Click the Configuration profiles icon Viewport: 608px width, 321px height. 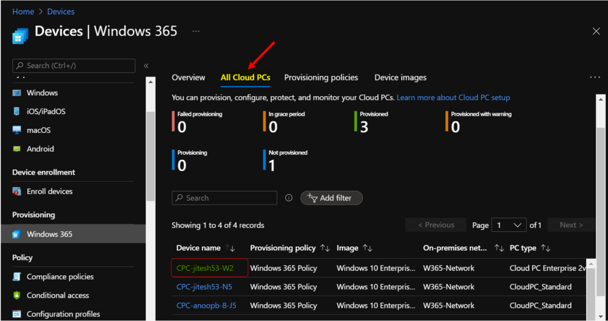(17, 314)
